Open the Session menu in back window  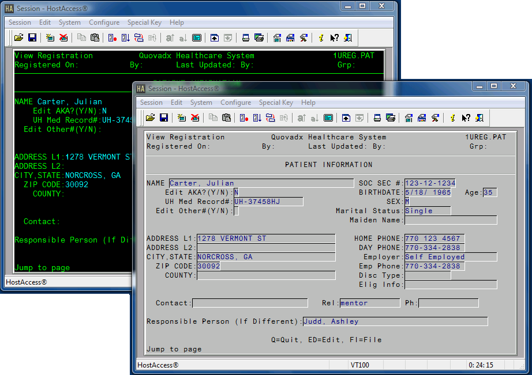click(x=20, y=22)
